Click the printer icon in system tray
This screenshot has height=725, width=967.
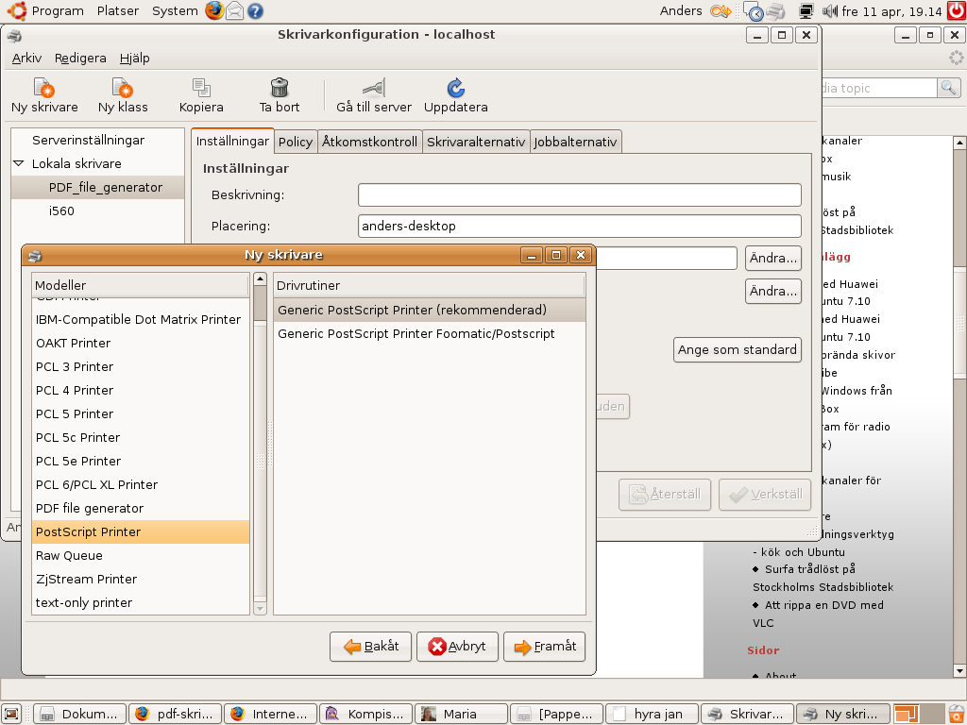[776, 11]
